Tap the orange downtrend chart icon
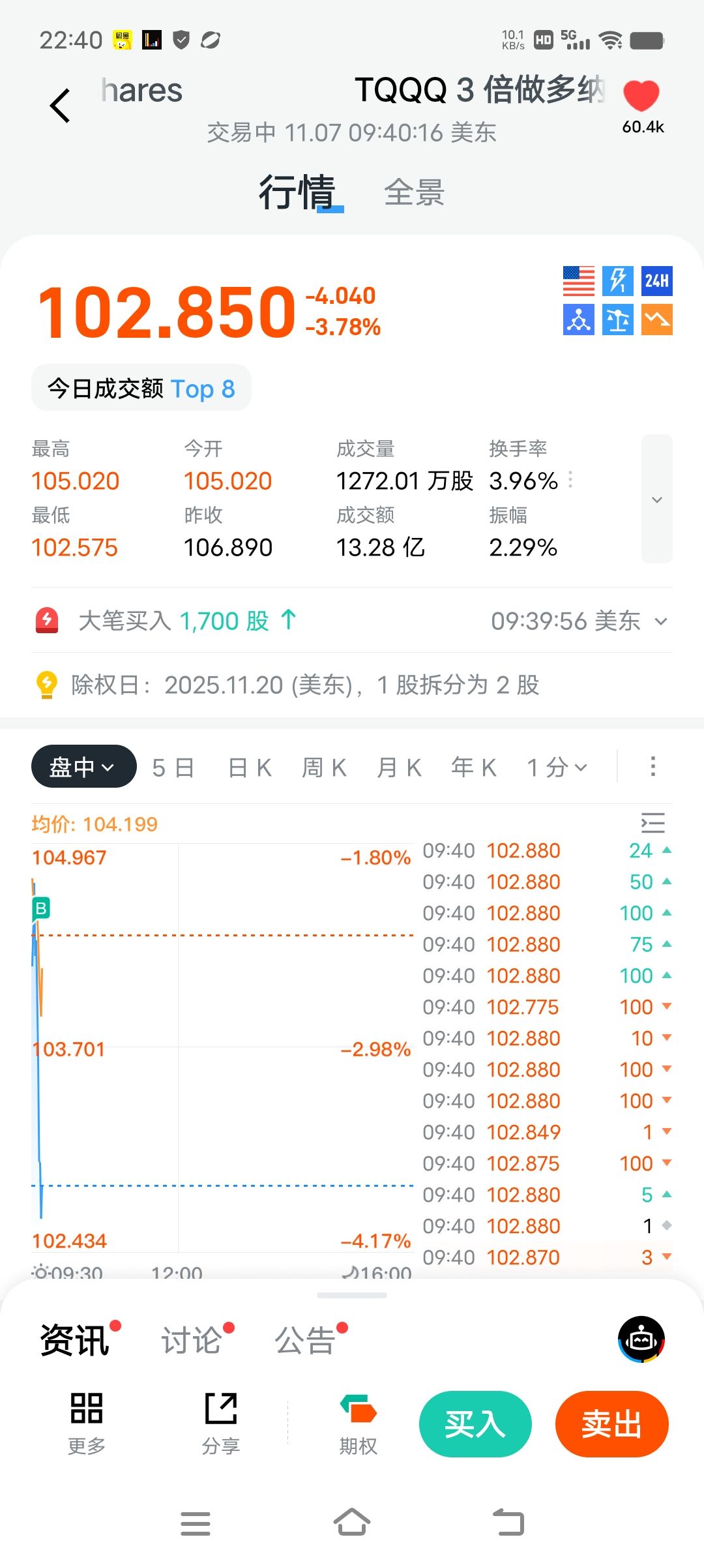Viewport: 704px width, 1565px height. click(656, 320)
